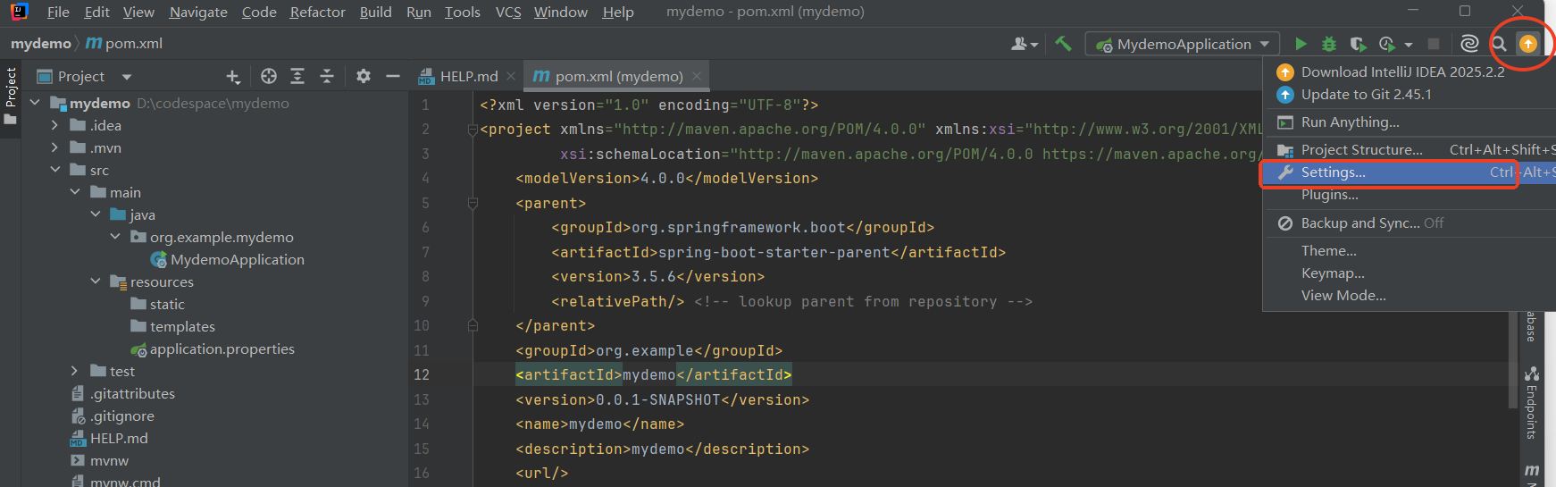Click Download IntelliJ IDEA 2025.2.2
Viewport: 1556px width, 487px height.
(x=1401, y=71)
